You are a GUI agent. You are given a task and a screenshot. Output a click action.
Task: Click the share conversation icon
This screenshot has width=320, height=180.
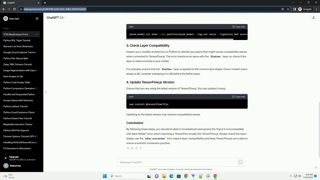313,17
